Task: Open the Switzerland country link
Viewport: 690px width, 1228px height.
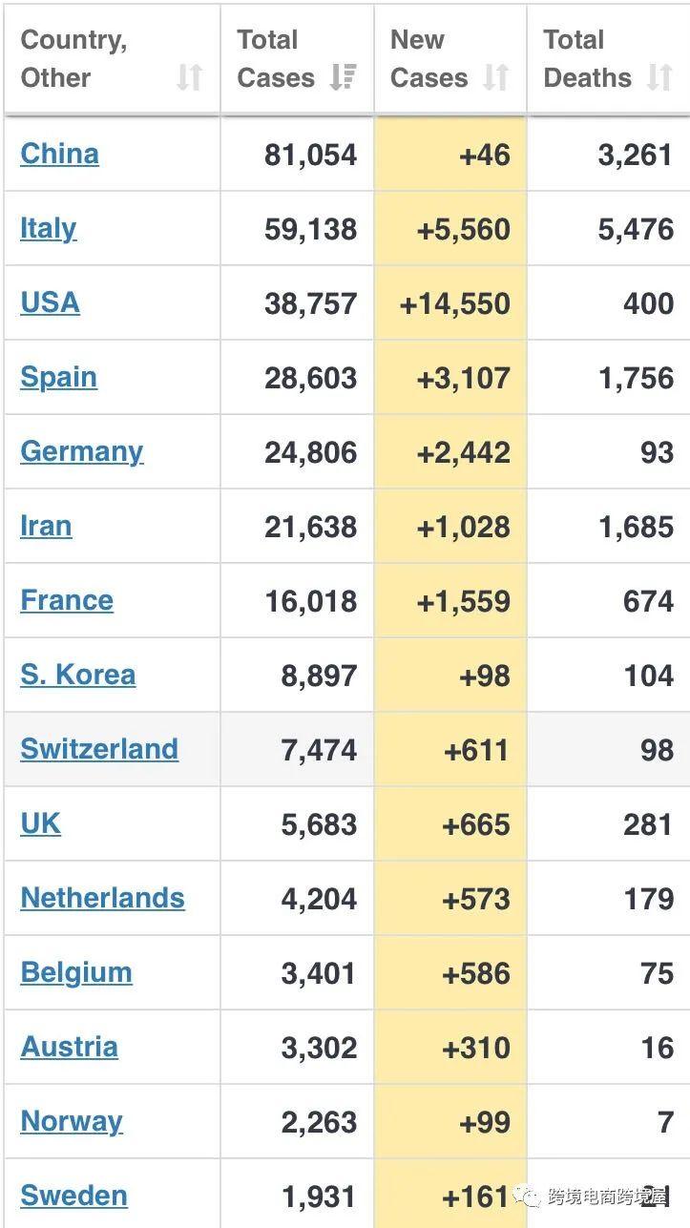Action: (x=99, y=749)
